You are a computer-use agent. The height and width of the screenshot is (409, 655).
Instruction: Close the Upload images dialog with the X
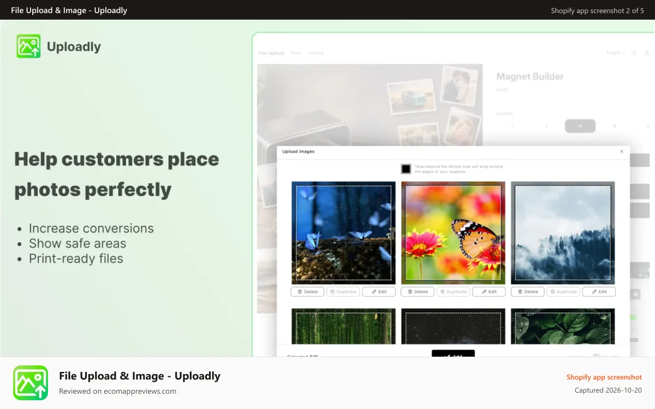[621, 152]
